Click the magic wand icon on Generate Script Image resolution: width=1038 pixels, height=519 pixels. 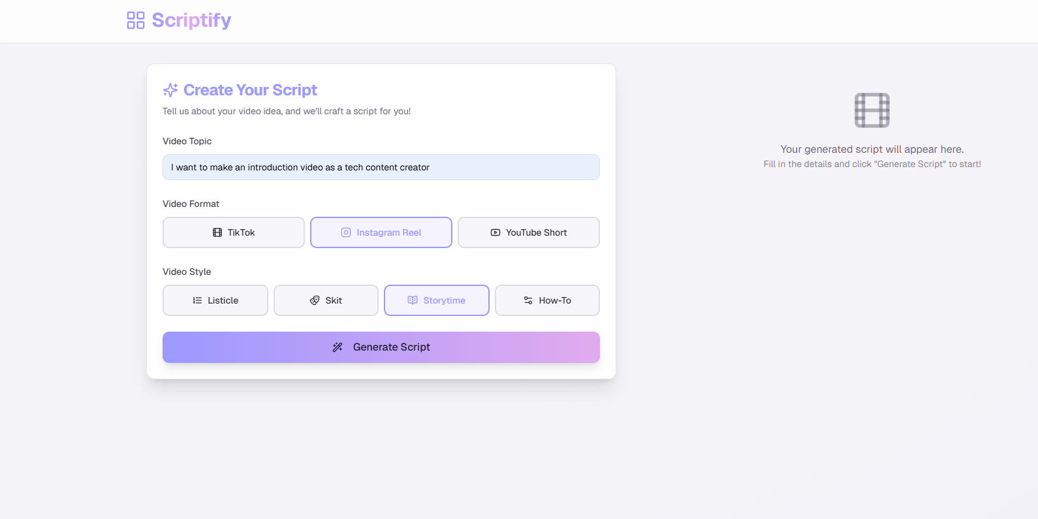pyautogui.click(x=338, y=347)
